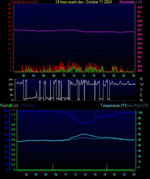Click the 270 tick on direction chart

tap(11, 85)
